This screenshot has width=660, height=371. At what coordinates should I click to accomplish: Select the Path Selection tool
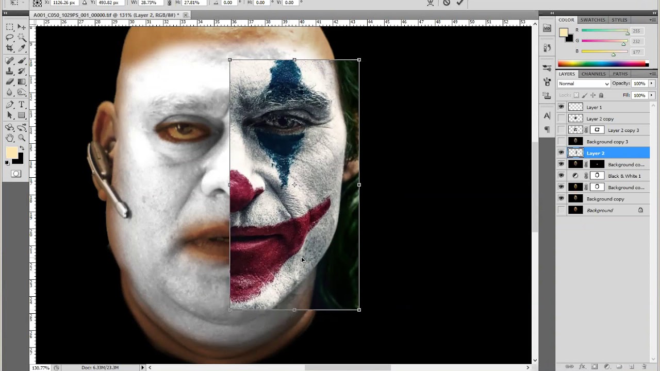[10, 115]
